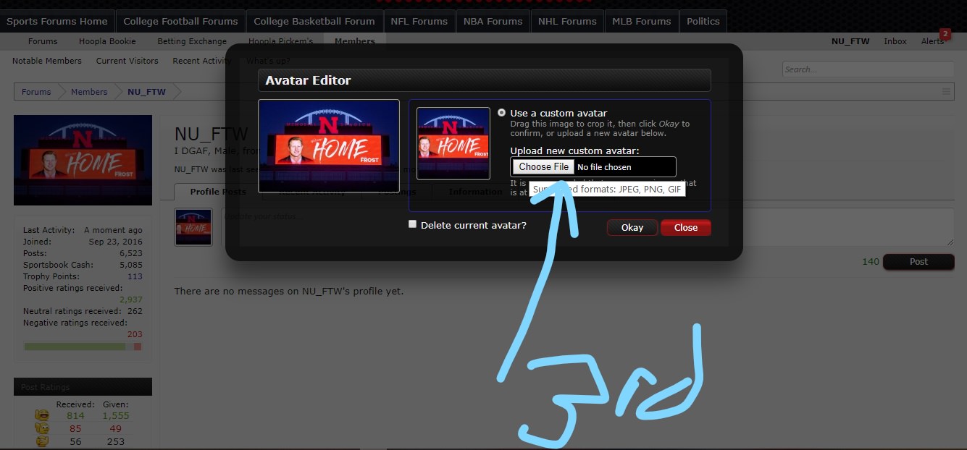The width and height of the screenshot is (967, 450).
Task: Open NBA Forums tab
Action: tap(493, 21)
